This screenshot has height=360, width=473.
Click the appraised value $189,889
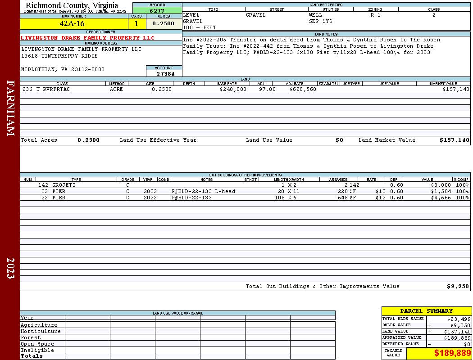click(x=457, y=338)
